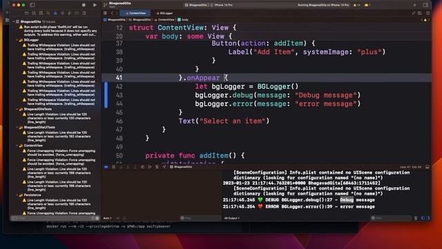Go forward with the editor's right chevron

[x=117, y=13]
